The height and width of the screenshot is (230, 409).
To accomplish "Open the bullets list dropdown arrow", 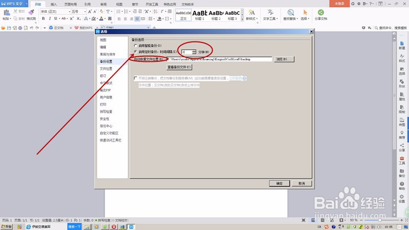I will click(122, 11).
